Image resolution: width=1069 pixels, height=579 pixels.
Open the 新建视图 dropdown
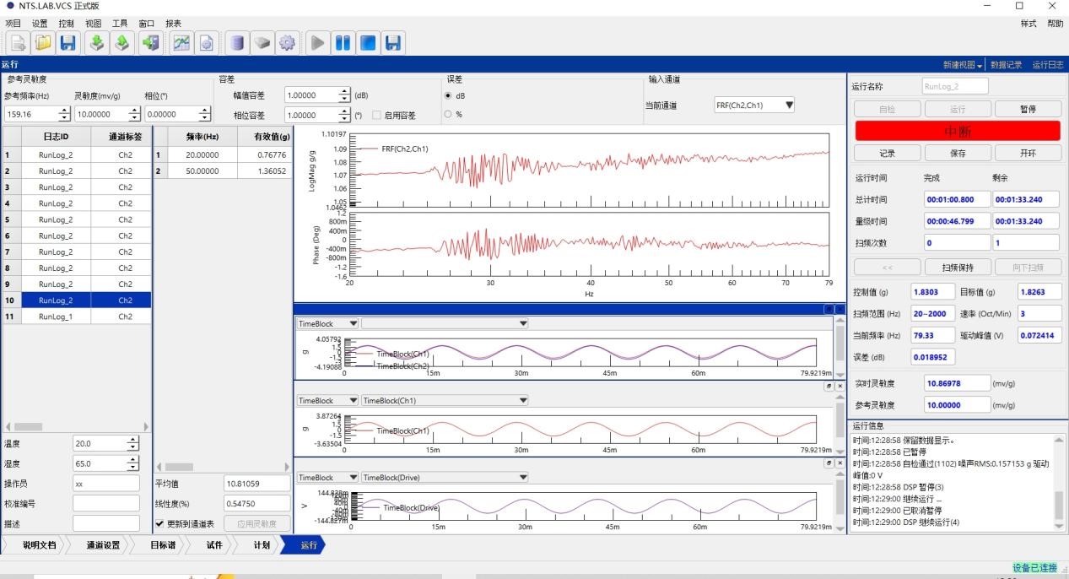coord(964,65)
